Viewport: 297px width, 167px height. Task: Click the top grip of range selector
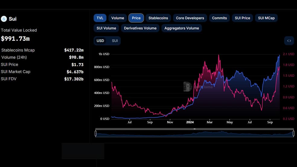(x=194, y=129)
